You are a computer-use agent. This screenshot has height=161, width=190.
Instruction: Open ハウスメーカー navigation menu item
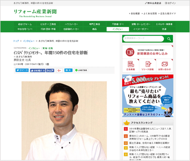tap(71, 24)
